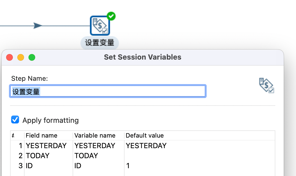Click the empty default value cell for TODAY
Viewport: 296px width, 176px height.
click(168, 156)
